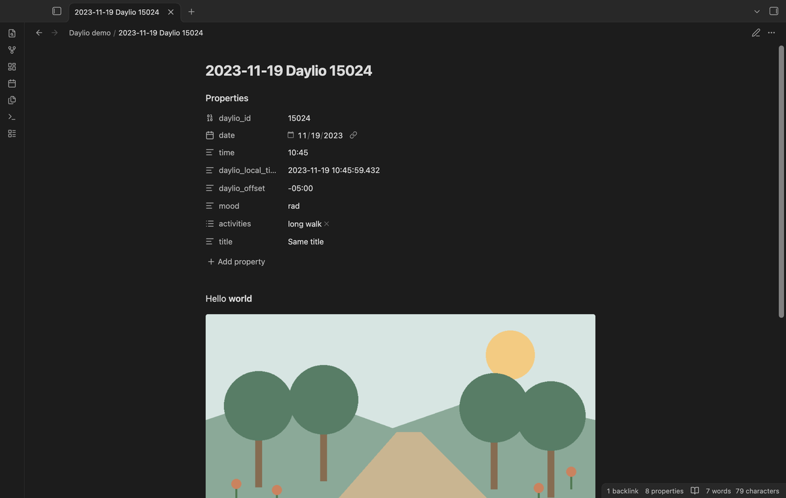Toggle the right sidebar panel
Viewport: 786px width, 498px height.
[774, 11]
